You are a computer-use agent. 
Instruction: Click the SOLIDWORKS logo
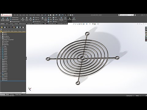click(x=6, y=15)
